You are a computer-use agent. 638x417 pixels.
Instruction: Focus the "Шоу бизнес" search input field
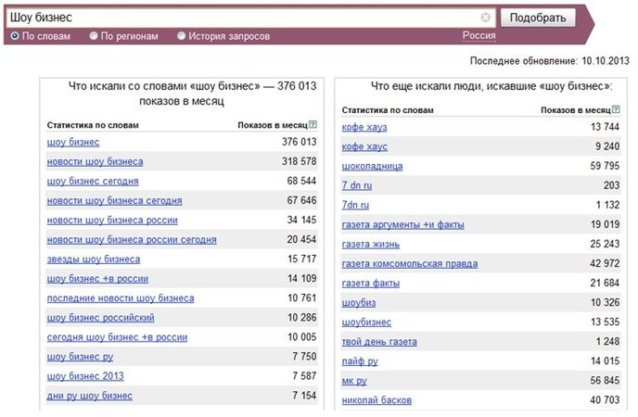(244, 18)
